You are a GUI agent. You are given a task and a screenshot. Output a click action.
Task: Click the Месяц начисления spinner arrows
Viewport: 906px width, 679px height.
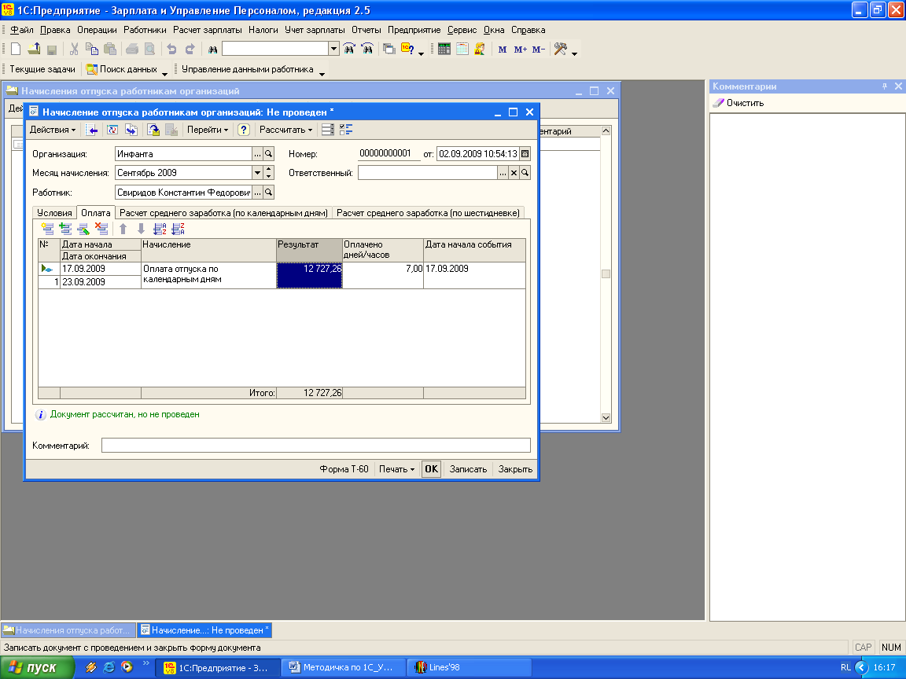coord(268,173)
